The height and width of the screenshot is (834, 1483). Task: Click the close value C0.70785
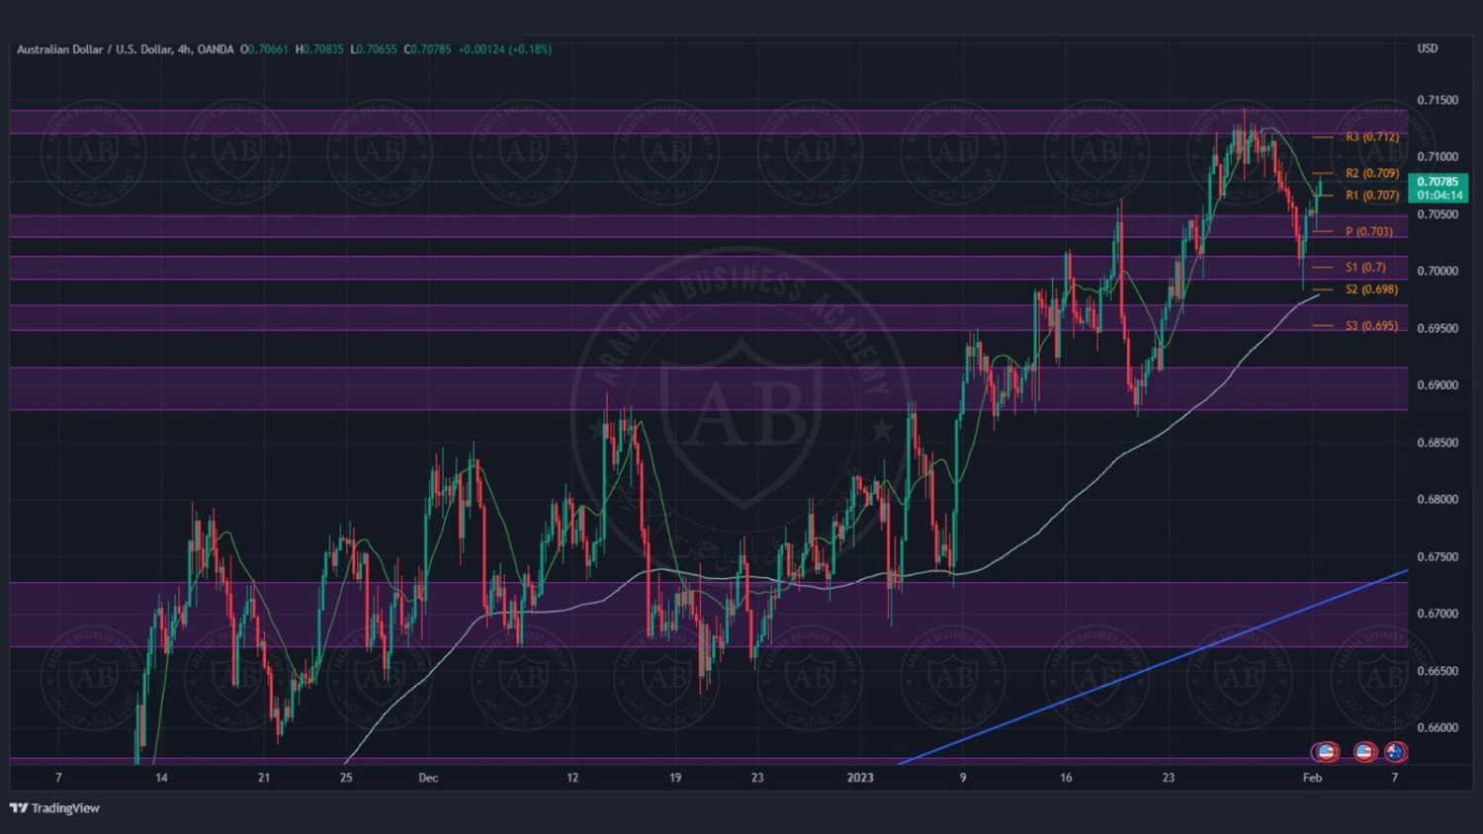tap(427, 49)
